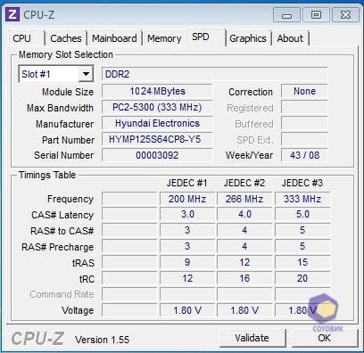Select the 333 MHz frequency cell
364x353 pixels.
tap(302, 199)
